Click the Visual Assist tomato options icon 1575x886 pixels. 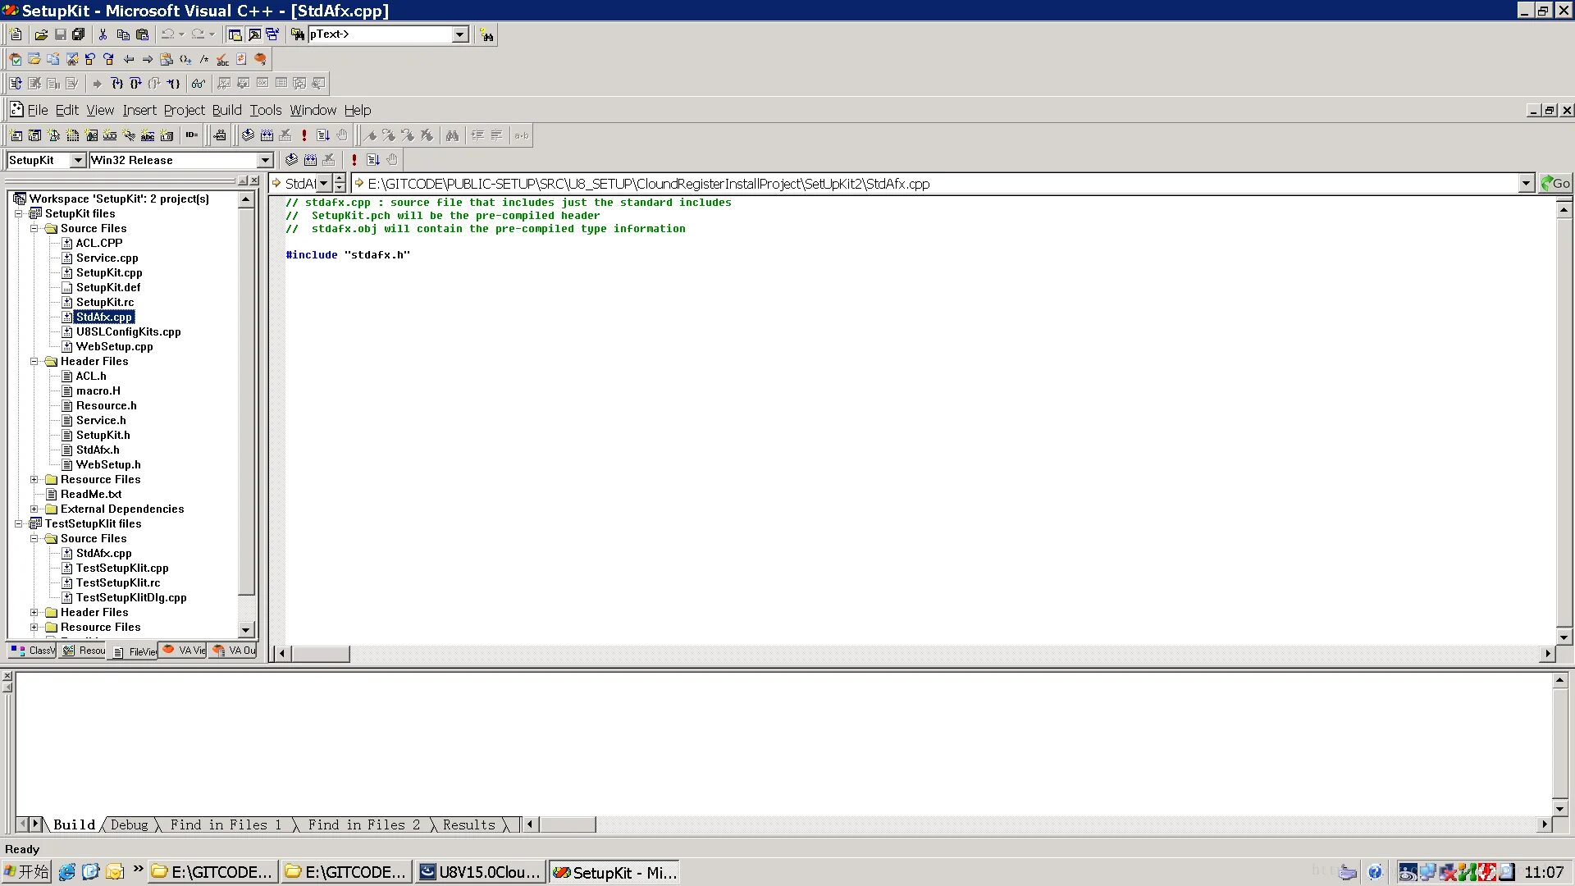click(261, 59)
